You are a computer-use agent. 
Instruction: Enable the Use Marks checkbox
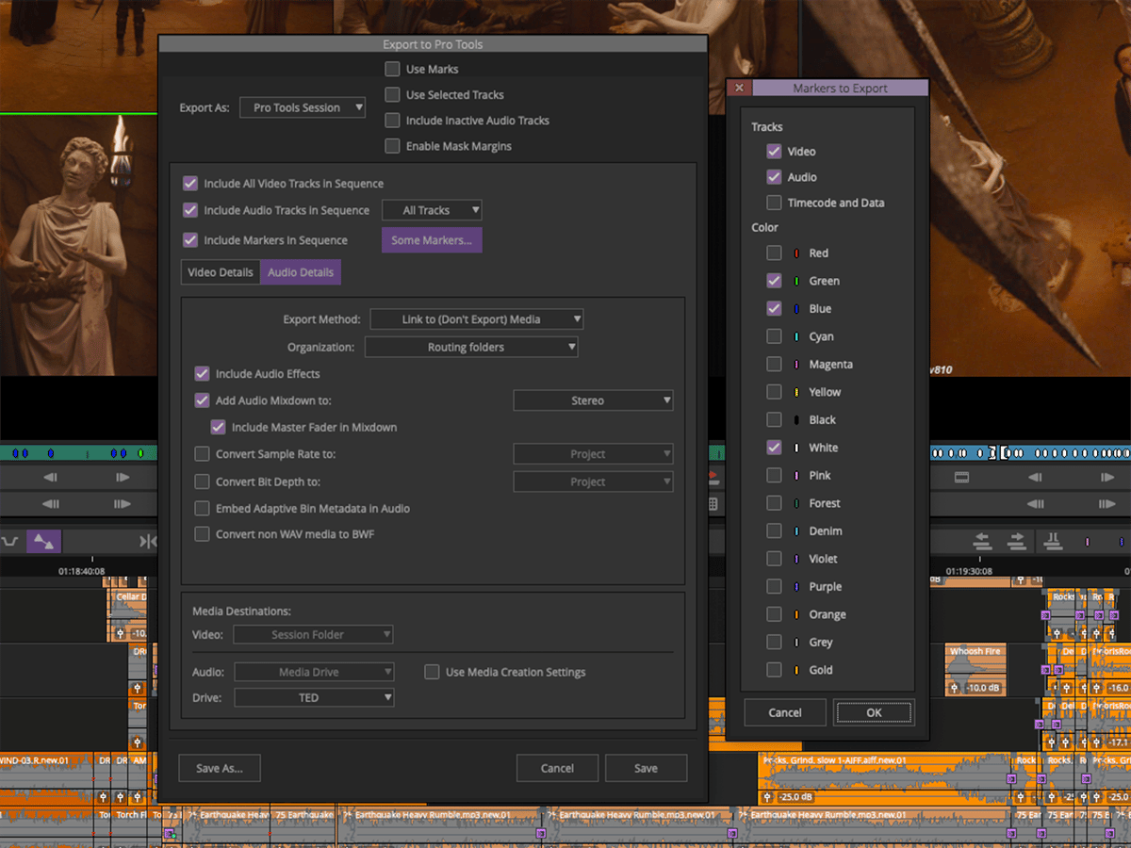click(x=392, y=69)
